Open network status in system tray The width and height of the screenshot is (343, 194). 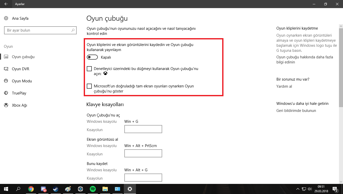[304, 189]
